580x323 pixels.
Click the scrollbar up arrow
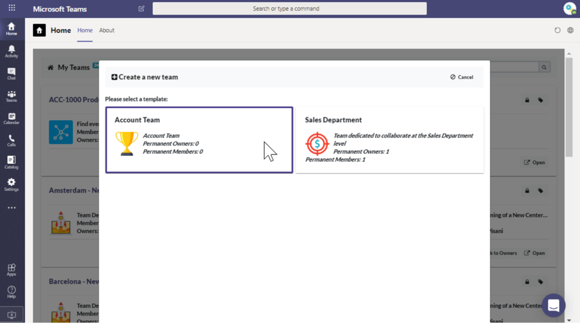569,54
